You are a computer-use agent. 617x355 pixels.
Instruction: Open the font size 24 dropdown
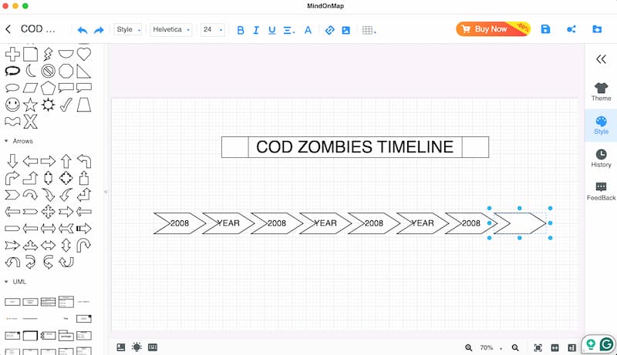(x=213, y=29)
